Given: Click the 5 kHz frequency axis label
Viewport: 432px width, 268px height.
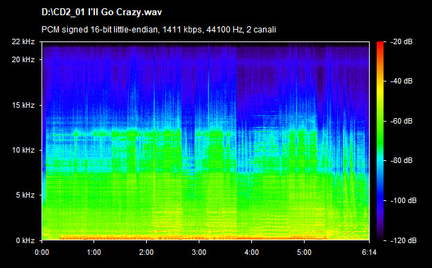Looking at the screenshot, I should click(x=25, y=195).
